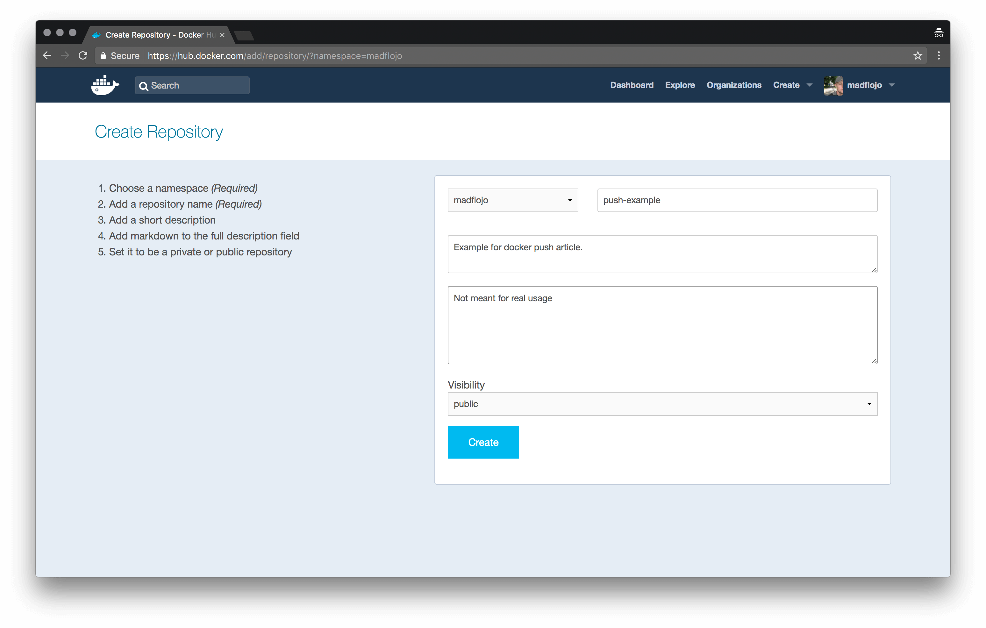
Task: Click the resize handle of the short description box
Action: (874, 269)
